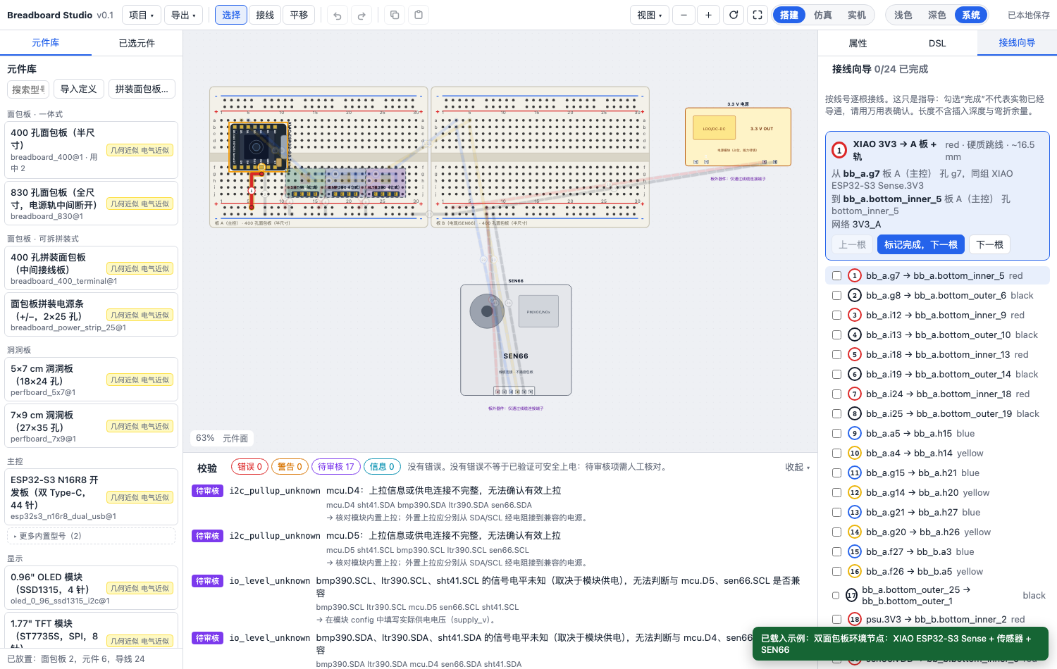
Task: Filter by 信息 0 badge
Action: (382, 467)
